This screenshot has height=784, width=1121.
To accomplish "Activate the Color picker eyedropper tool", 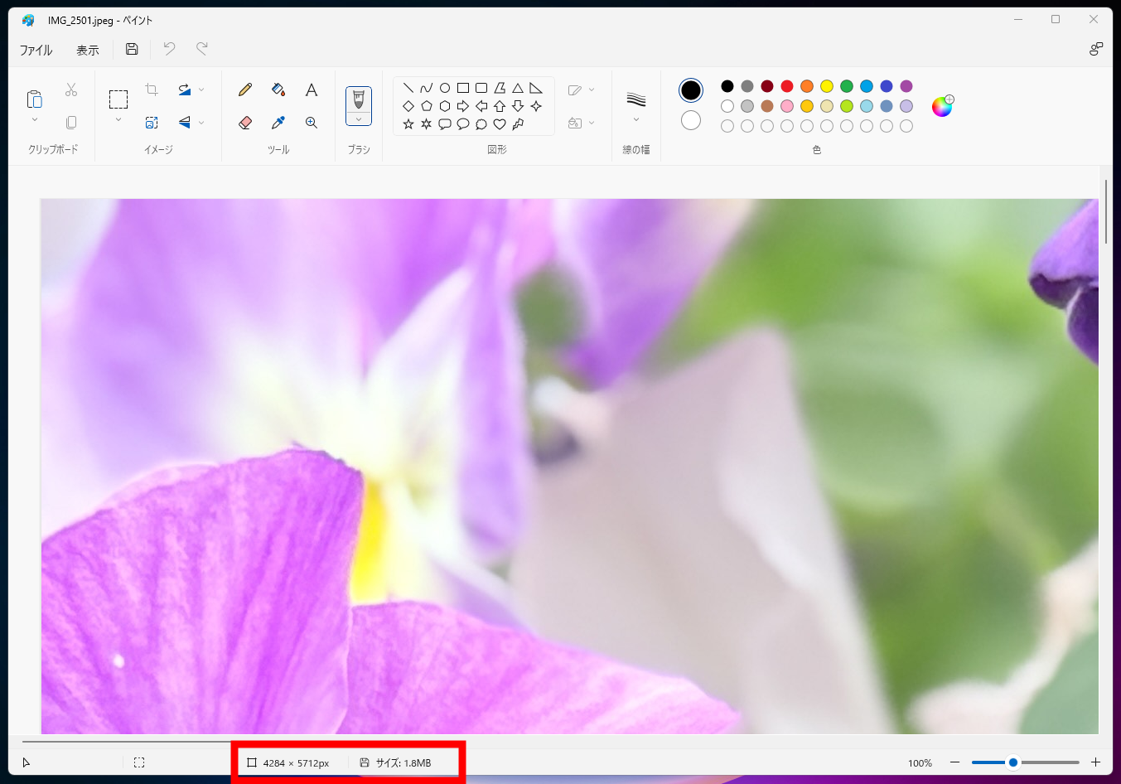I will (x=278, y=123).
